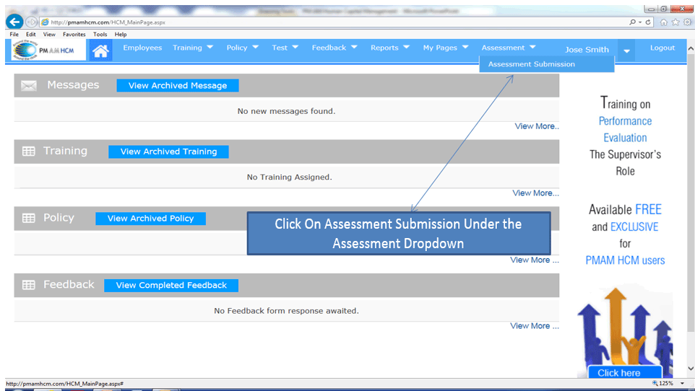The width and height of the screenshot is (695, 391).
Task: Click View Archived Message button
Action: click(178, 86)
